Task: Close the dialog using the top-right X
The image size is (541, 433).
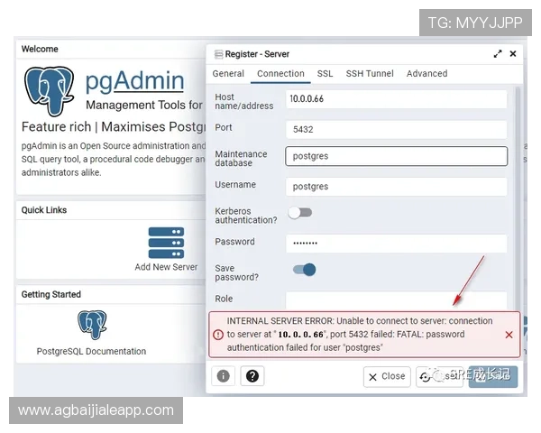Action: (513, 54)
